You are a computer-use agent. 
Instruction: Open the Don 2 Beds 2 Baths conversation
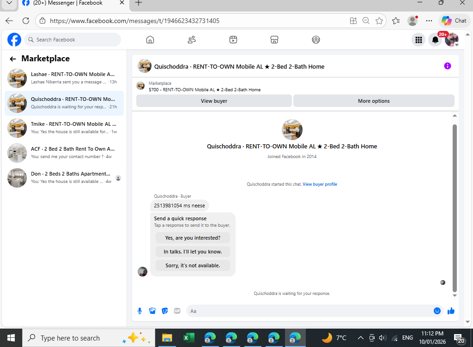[64, 177]
